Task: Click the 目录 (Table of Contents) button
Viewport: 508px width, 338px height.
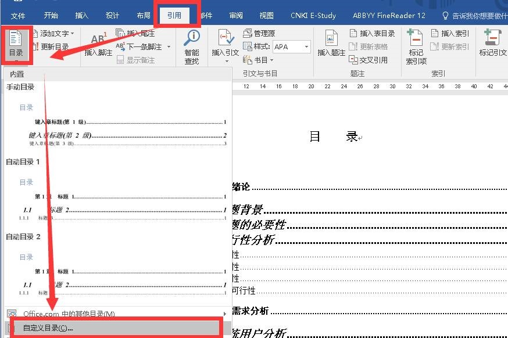Action: [16, 45]
